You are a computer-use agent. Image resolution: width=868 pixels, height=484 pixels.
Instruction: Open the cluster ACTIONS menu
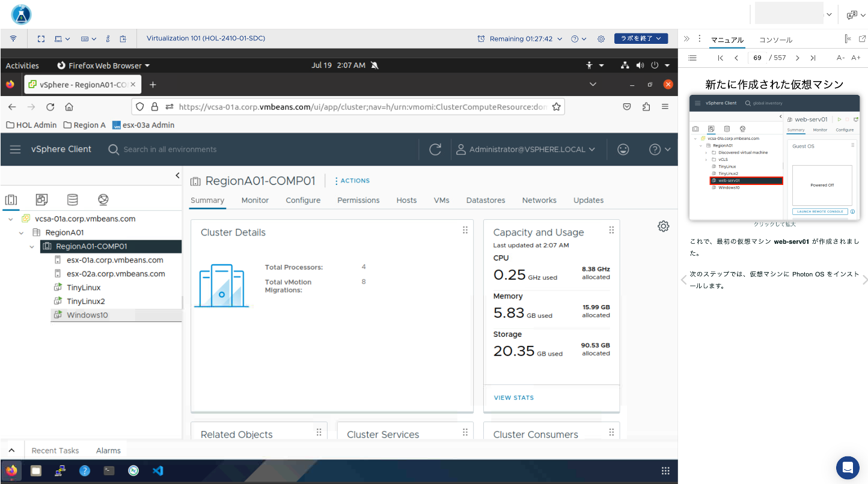pyautogui.click(x=352, y=181)
